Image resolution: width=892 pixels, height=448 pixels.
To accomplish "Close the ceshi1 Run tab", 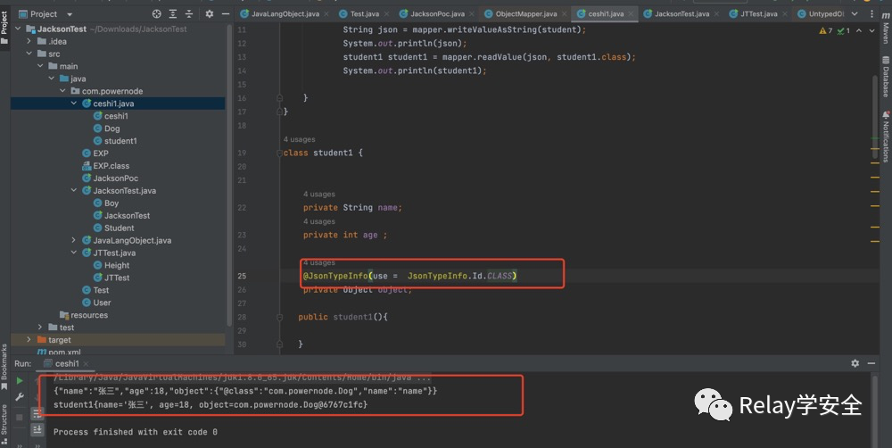I will click(x=86, y=364).
